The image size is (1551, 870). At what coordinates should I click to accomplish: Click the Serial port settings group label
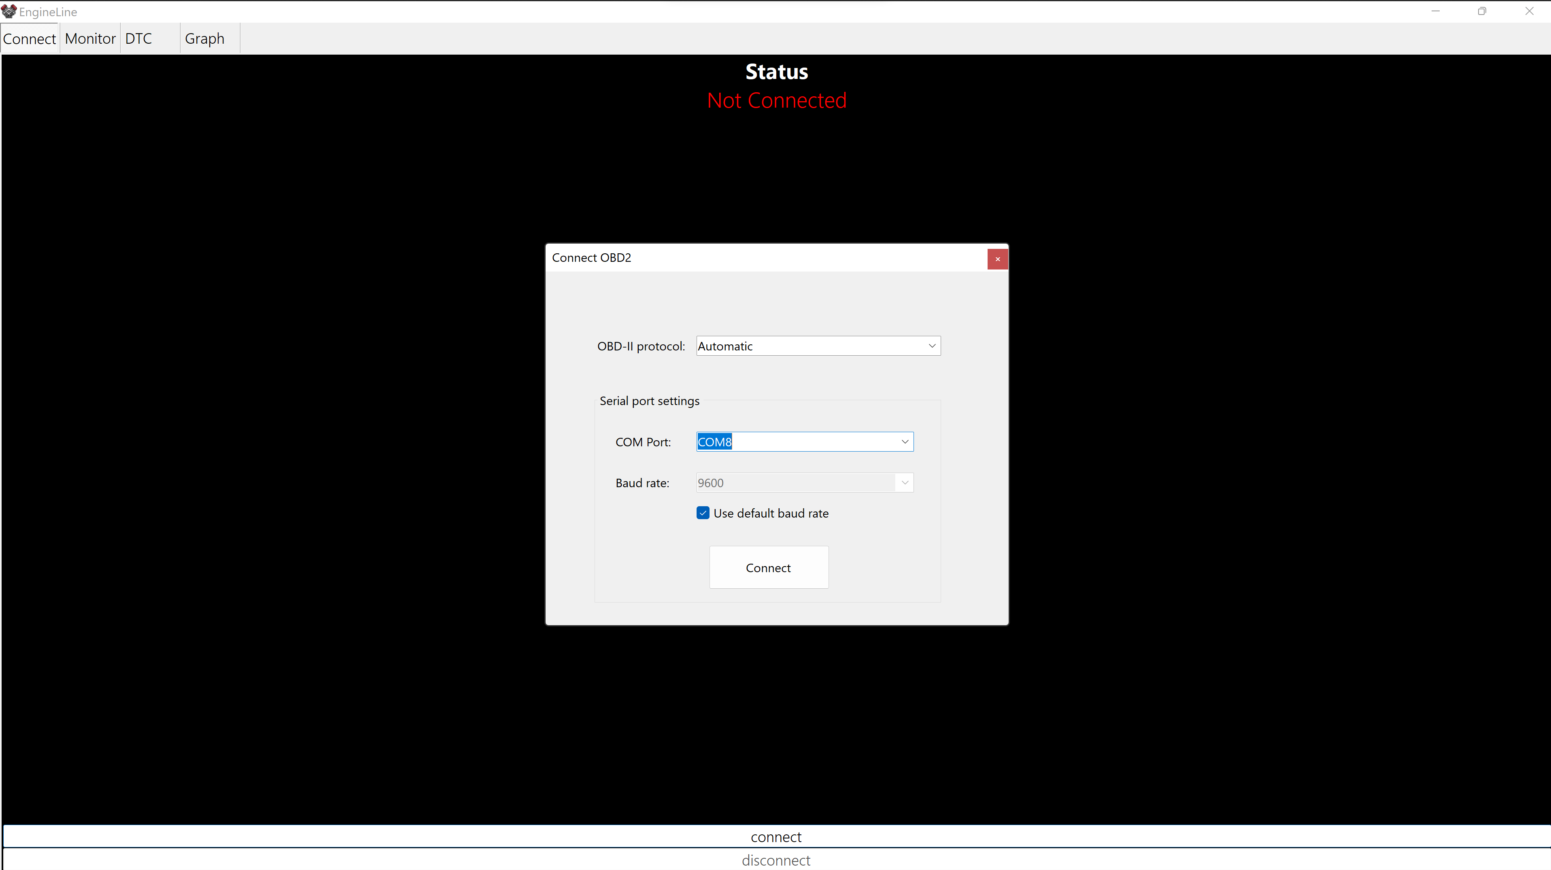click(649, 401)
